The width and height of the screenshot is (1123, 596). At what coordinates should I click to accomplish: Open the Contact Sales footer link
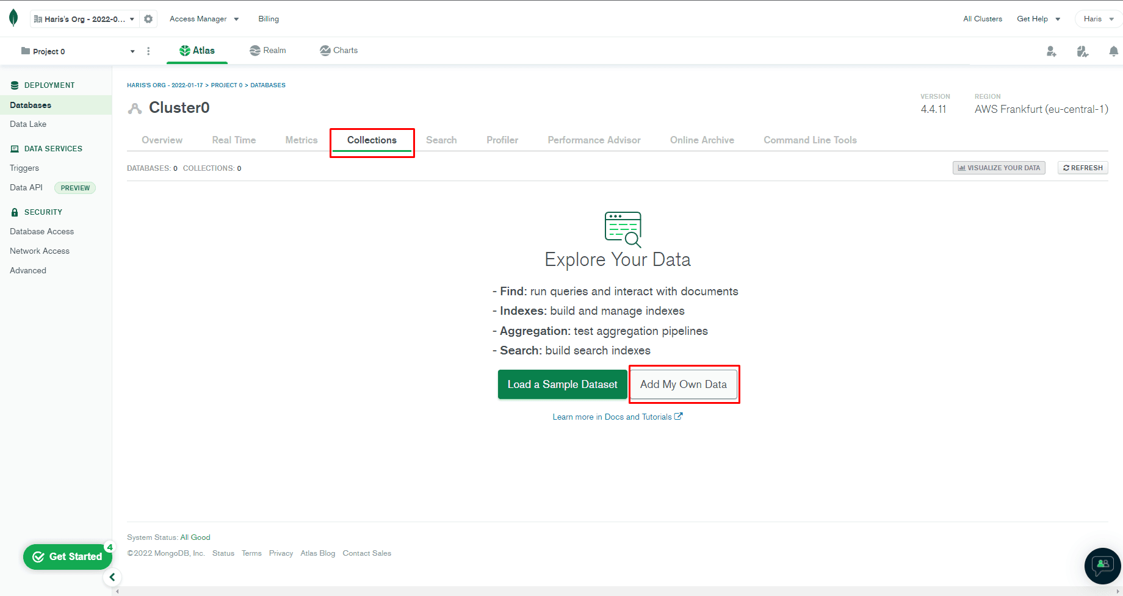click(x=367, y=553)
